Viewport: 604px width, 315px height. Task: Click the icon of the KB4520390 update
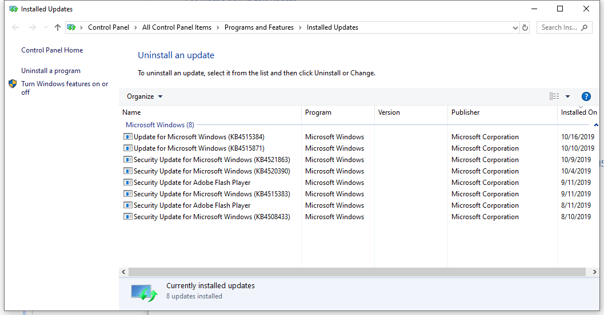pyautogui.click(x=127, y=171)
